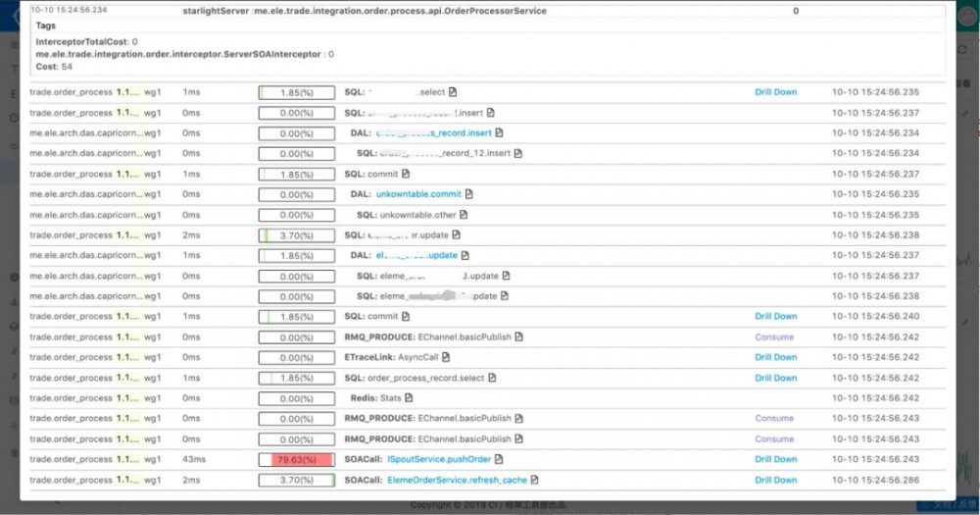The width and height of the screenshot is (980, 515).
Task: Open document icon next to DAL update link at 15:24:56.237
Action: click(x=465, y=255)
